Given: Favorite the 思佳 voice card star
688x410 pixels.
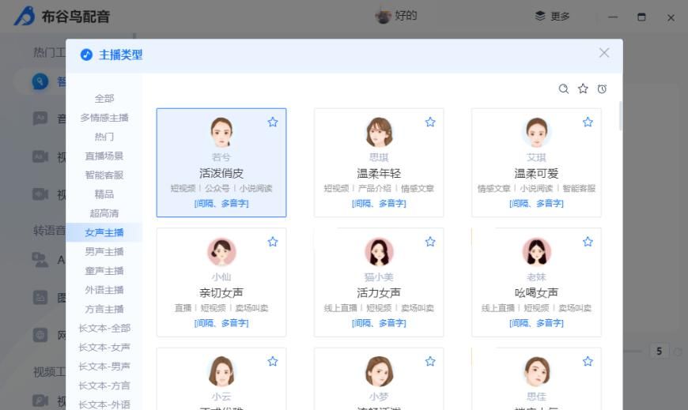Looking at the screenshot, I should 588,361.
